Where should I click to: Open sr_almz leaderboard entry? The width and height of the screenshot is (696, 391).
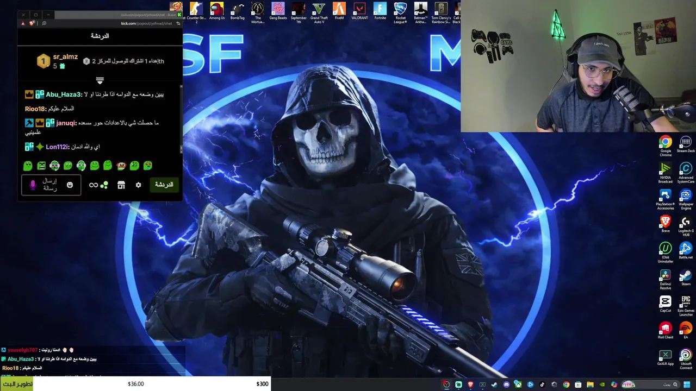[58, 61]
